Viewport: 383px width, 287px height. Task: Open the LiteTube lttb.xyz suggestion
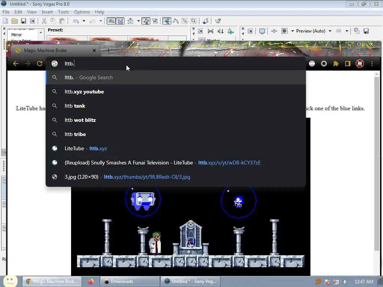point(176,148)
